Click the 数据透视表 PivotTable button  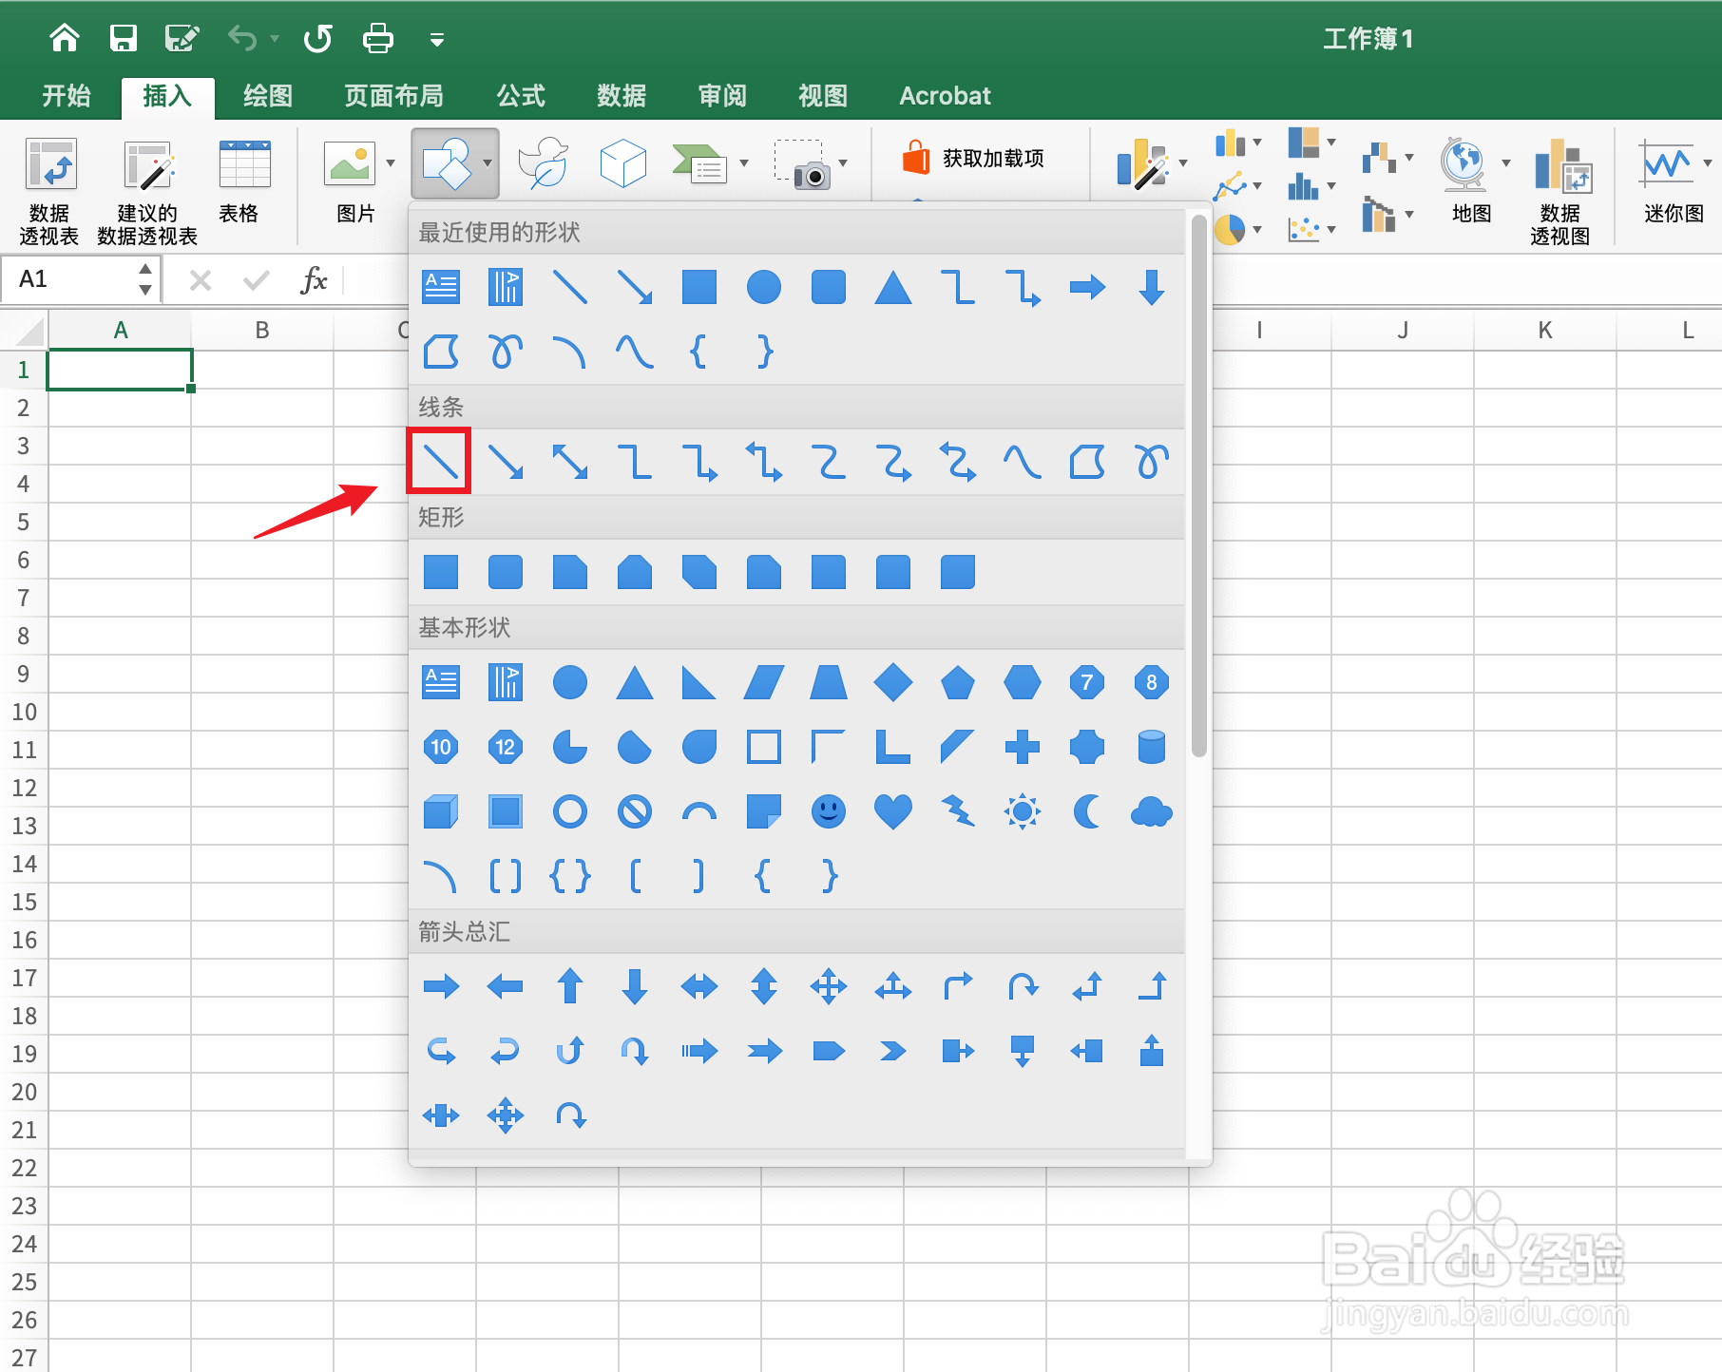coord(49,190)
